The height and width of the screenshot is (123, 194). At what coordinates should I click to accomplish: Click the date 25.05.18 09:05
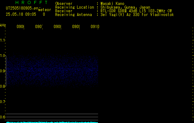(x=21, y=14)
